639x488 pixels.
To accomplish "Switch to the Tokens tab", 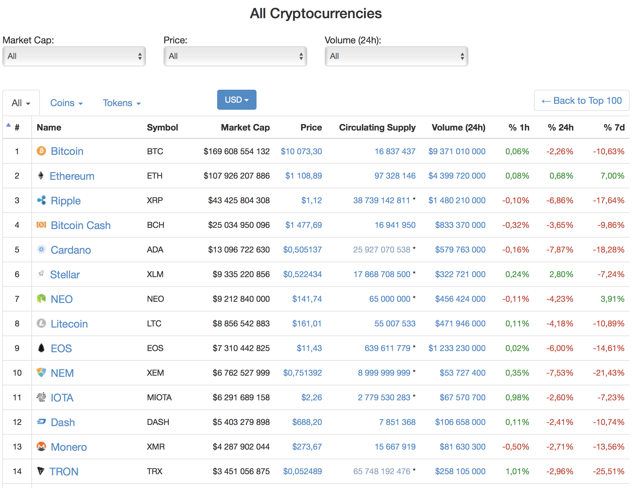I will 122,103.
